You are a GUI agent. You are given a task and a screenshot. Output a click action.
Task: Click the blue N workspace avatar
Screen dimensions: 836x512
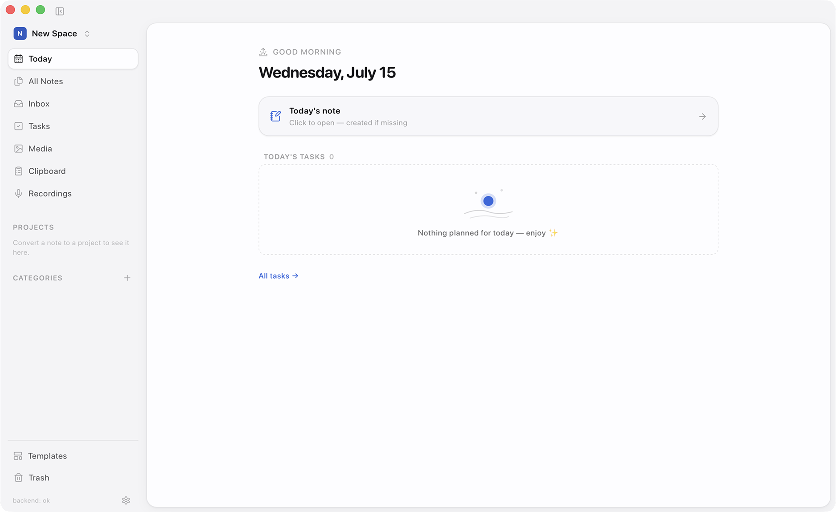(20, 33)
